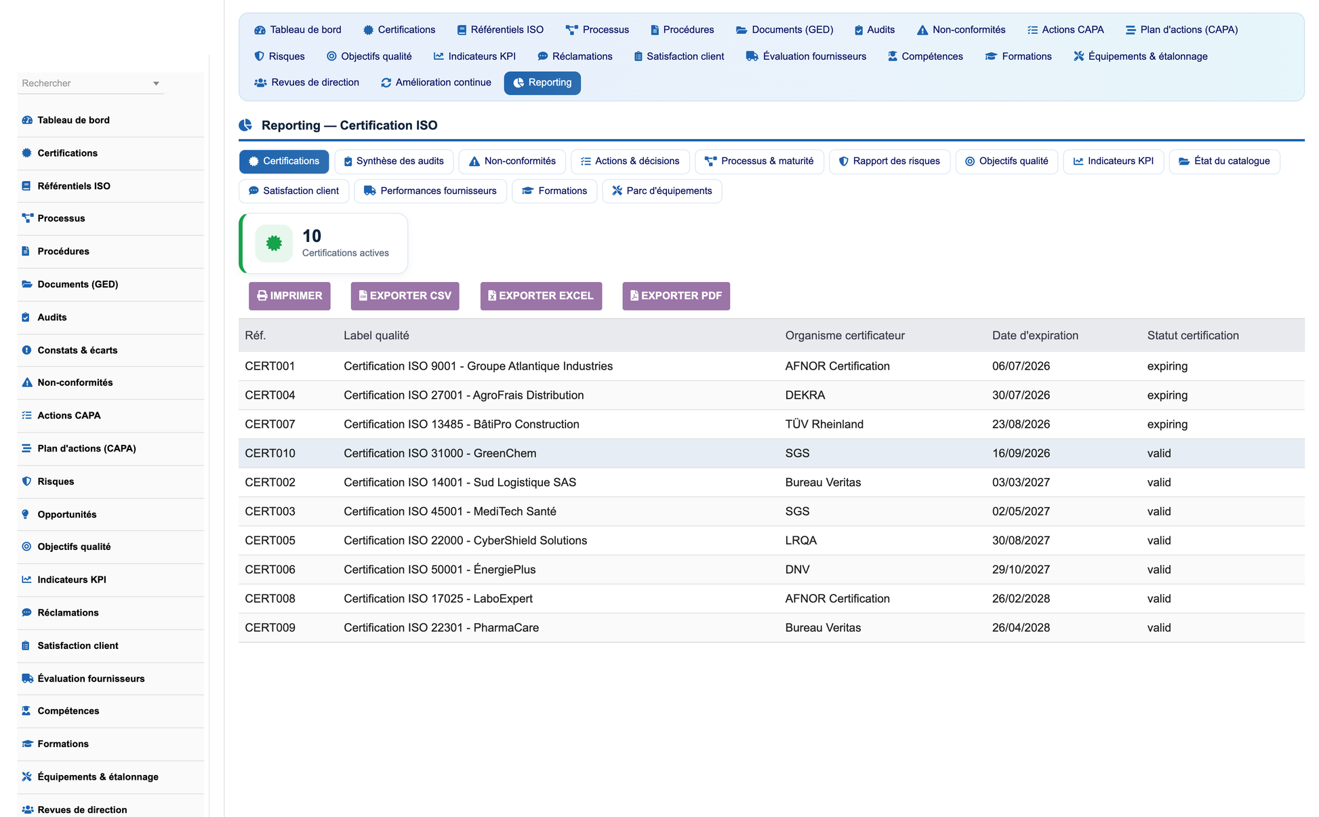Go to Compétences in the top navigation

pyautogui.click(x=925, y=56)
